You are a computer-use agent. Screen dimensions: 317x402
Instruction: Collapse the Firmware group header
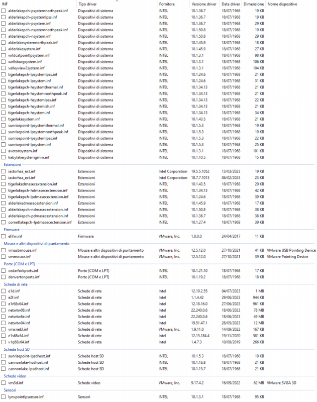click(12, 230)
